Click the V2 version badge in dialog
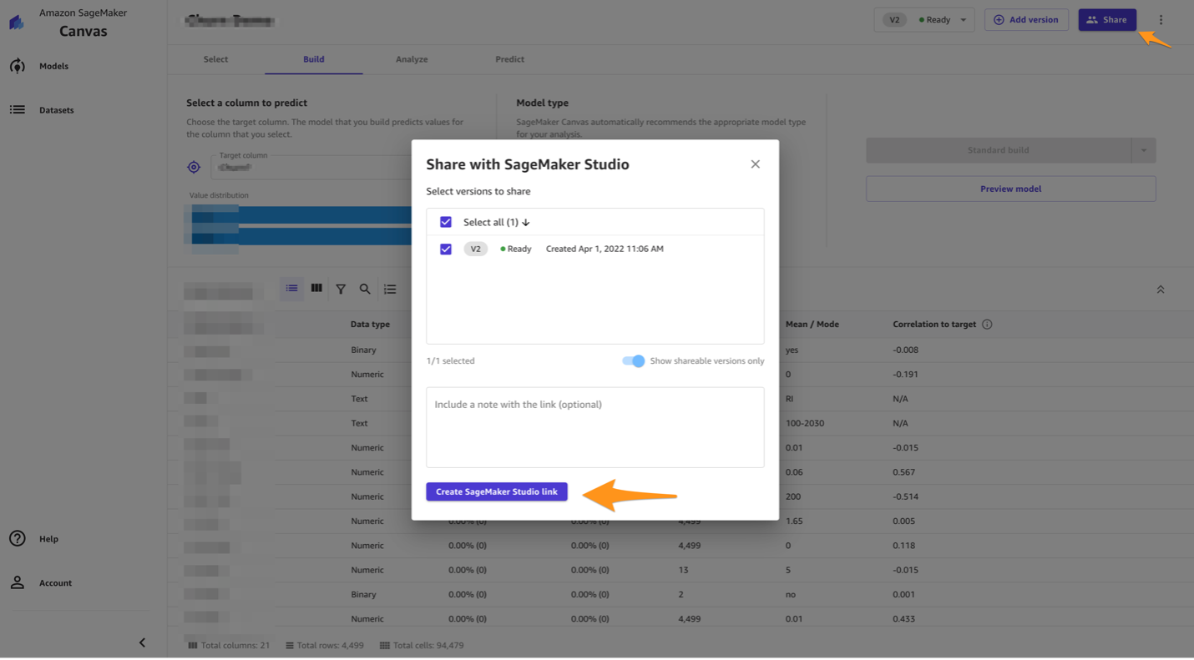The height and width of the screenshot is (660, 1194). (x=475, y=249)
